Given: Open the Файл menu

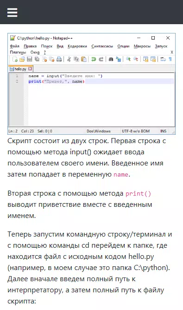Looking at the screenshot, I should 14,46.
